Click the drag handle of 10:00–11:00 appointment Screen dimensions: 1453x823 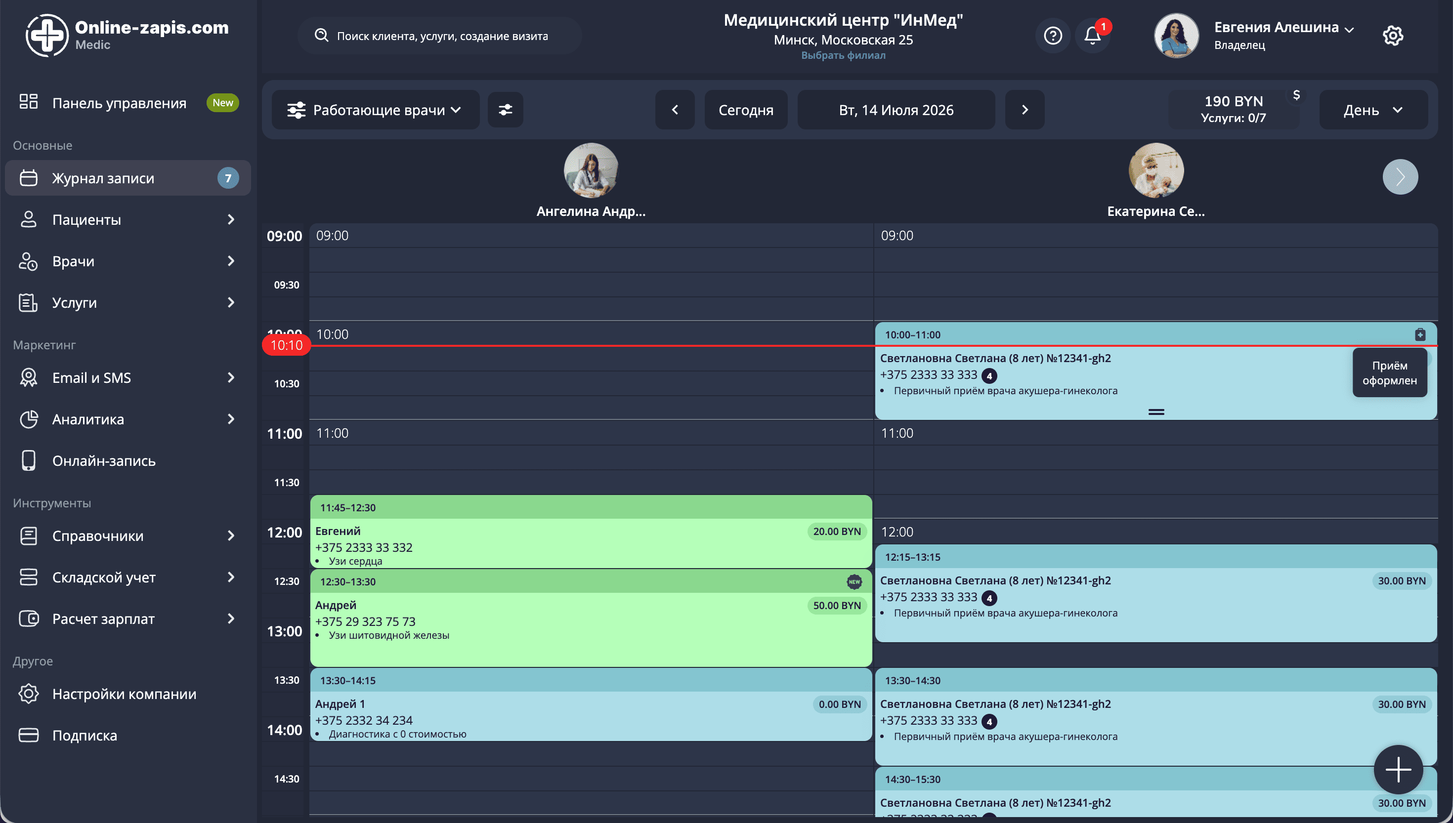click(1156, 412)
